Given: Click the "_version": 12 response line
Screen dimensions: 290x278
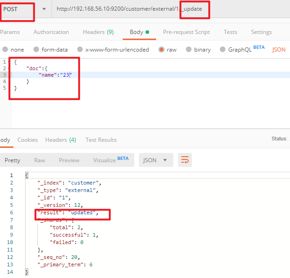Looking at the screenshot, I should [x=60, y=205].
